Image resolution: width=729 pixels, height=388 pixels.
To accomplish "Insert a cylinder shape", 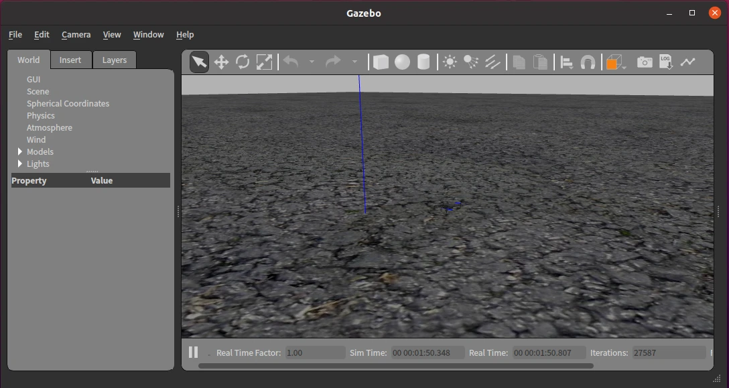I will 423,62.
